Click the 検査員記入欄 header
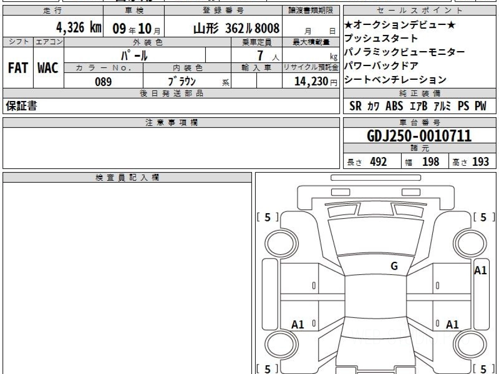499x374 pixels. coord(127,177)
